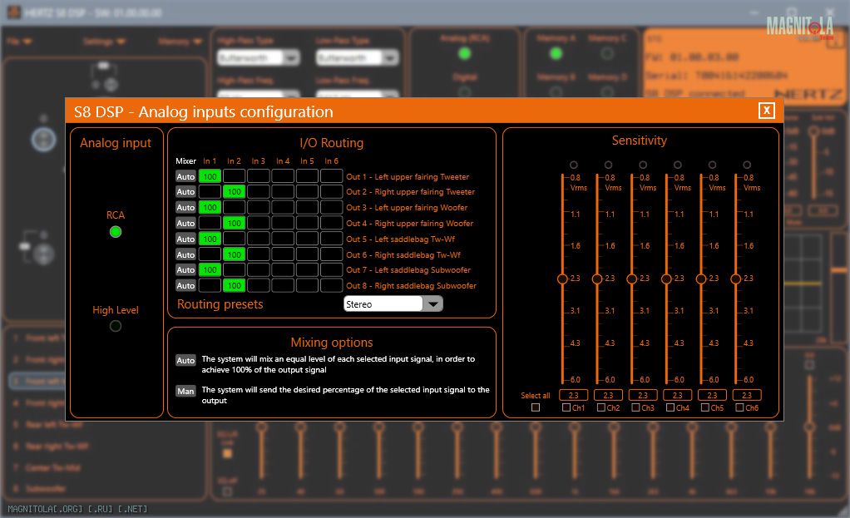Toggle the Auto mixer button for Out 3
This screenshot has height=518, width=850.
pyautogui.click(x=185, y=208)
